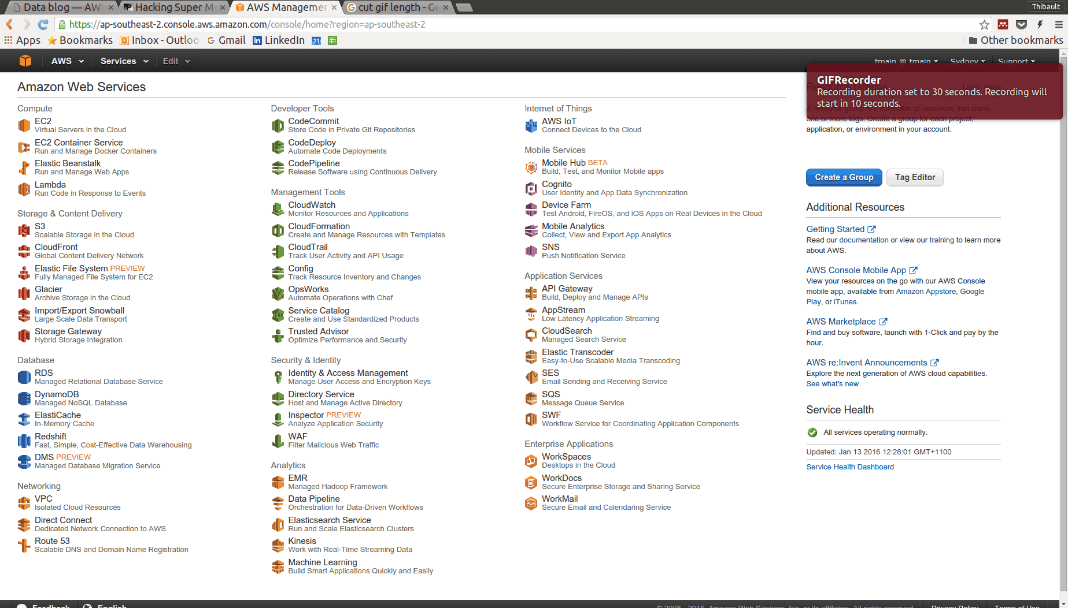Open the AWS re:Invent Announcements link

point(872,363)
